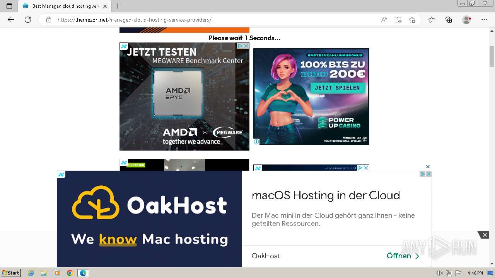Open AdChoices on Star Alliance ad
This screenshot has height=278, width=495.
(x=360, y=168)
